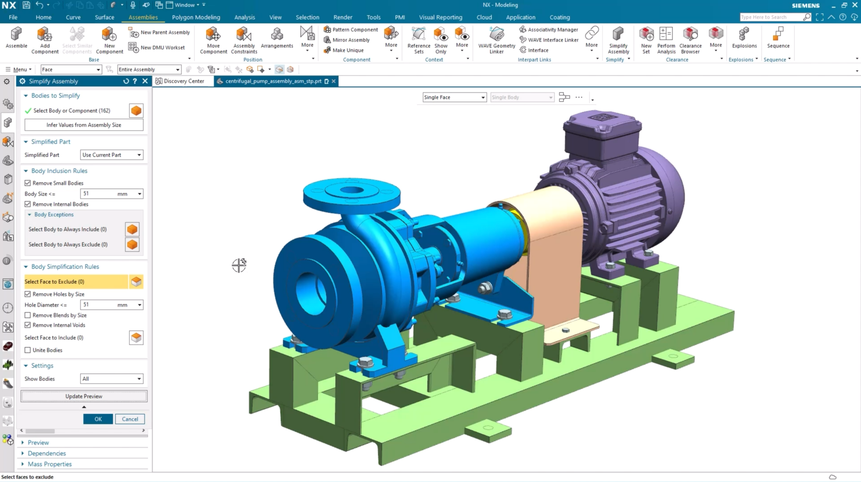Screen dimensions: 861x482
Task: Click Infer Values from Assembly Size
Action: coord(84,125)
